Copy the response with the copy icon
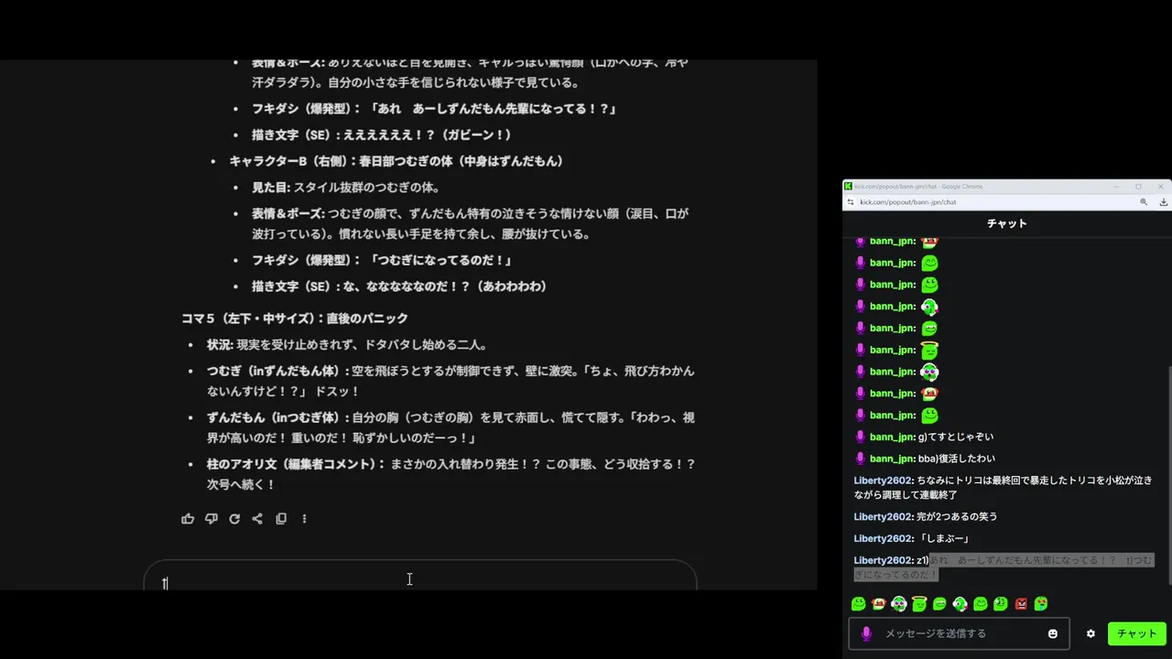 tap(281, 519)
